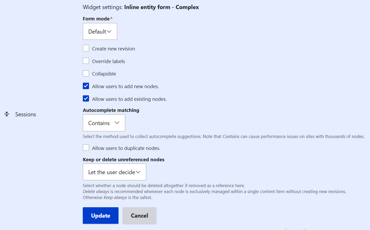Open the Form mode dropdown
The image size is (370, 230).
pyautogui.click(x=100, y=31)
